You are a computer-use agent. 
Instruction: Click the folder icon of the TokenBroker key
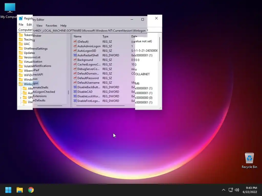pos(21,35)
